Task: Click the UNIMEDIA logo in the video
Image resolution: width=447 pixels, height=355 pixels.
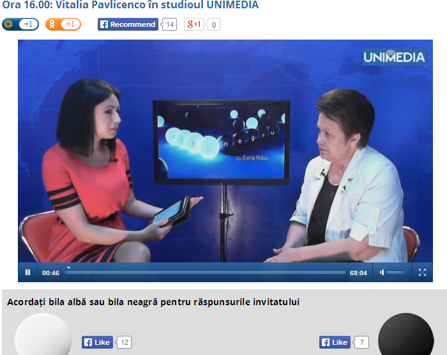Action: pyautogui.click(x=394, y=57)
